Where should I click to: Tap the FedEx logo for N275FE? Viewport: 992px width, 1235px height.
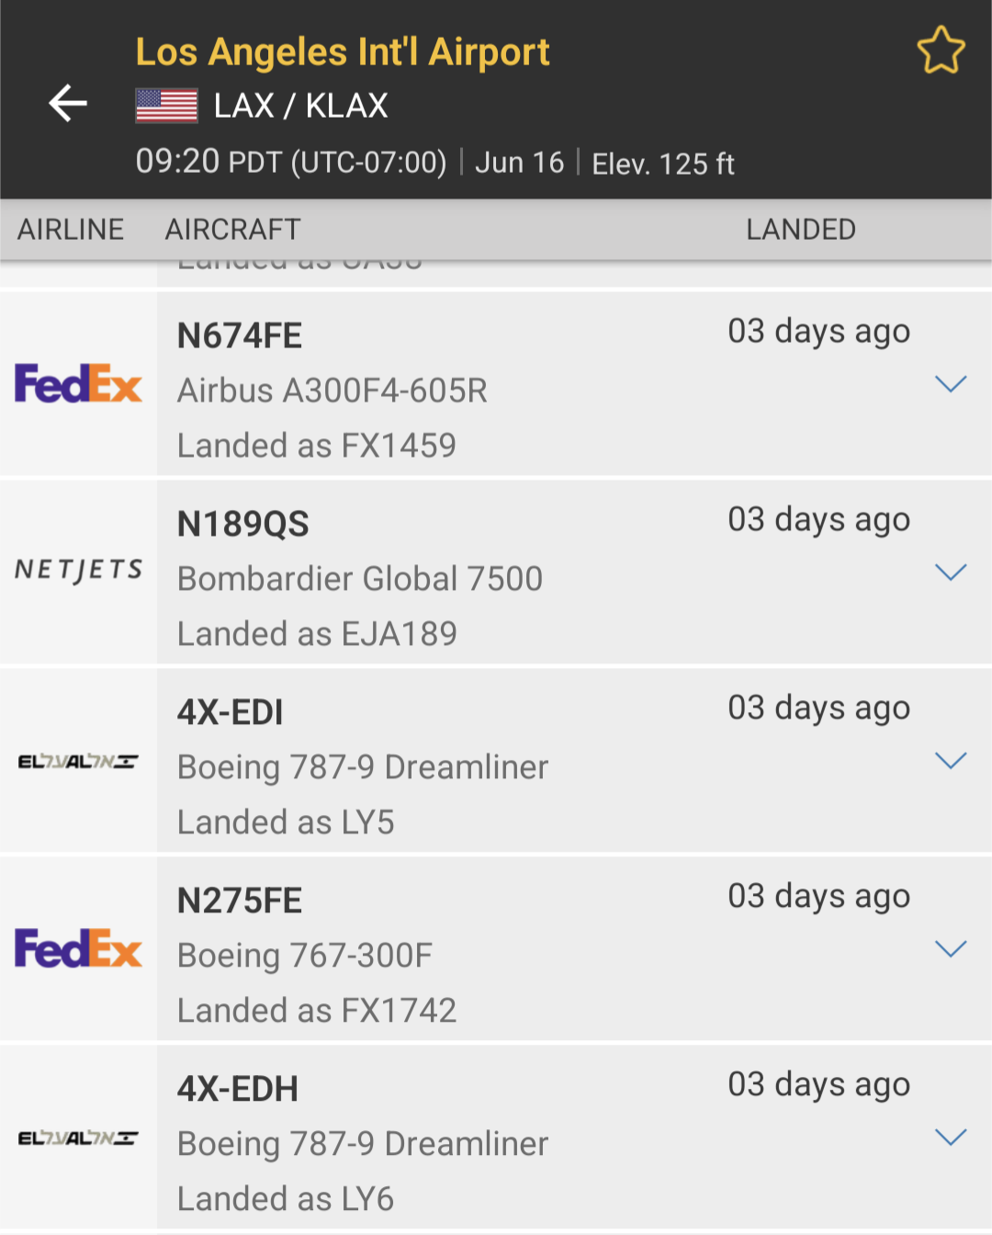pos(78,948)
